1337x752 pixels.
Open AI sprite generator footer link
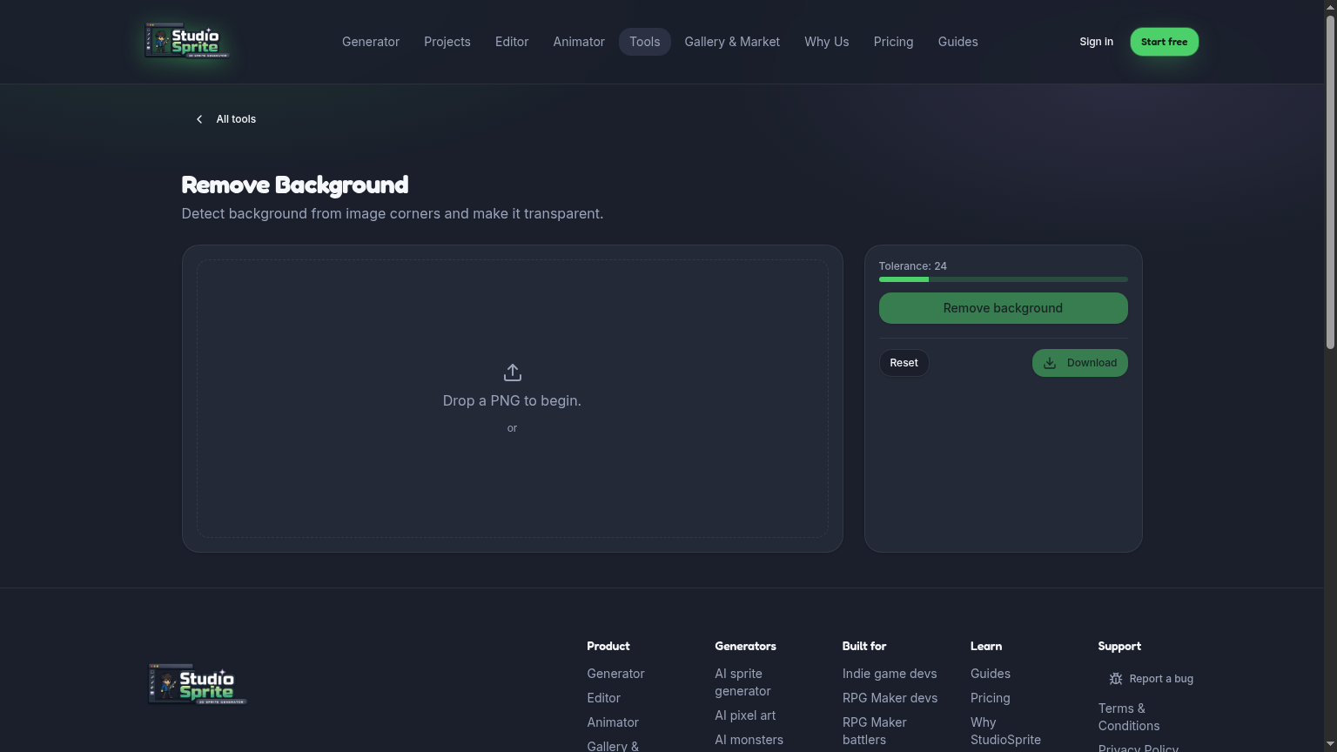pos(742,682)
